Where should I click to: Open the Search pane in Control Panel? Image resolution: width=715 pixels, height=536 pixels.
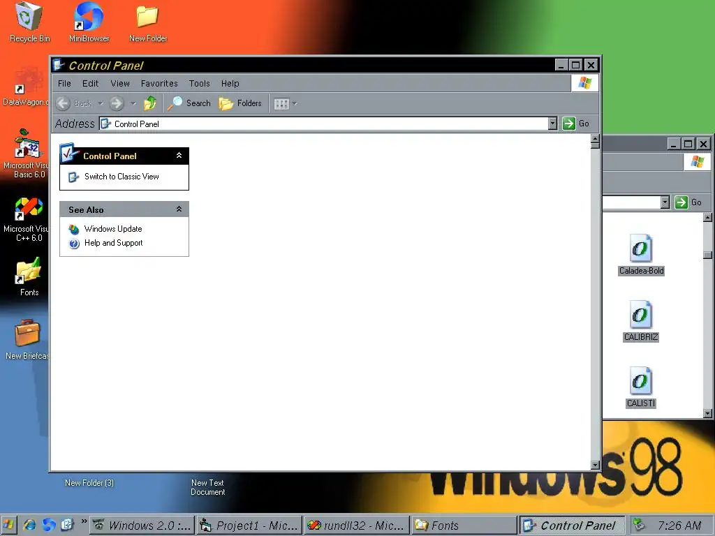coord(189,103)
